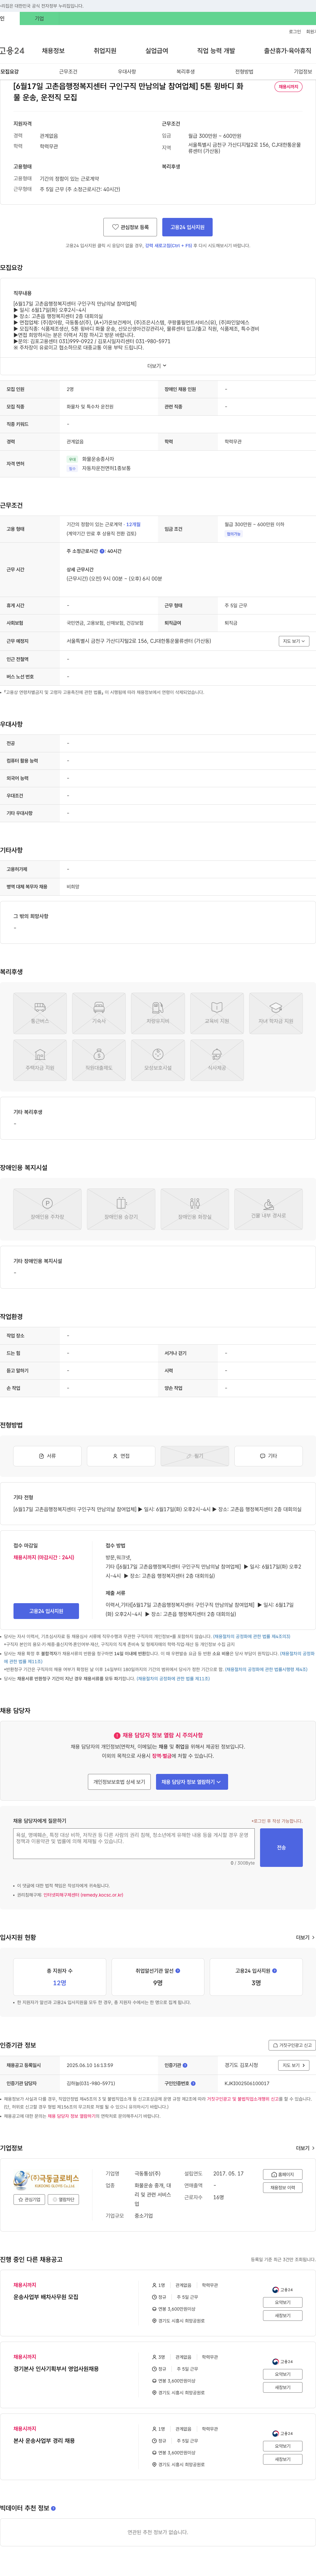Open the 채용정보 main menu
316x2576 pixels.
point(53,51)
